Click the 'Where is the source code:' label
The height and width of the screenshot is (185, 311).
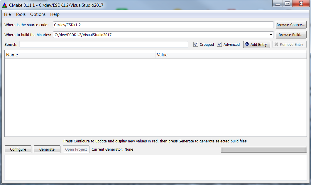[x=26, y=25]
